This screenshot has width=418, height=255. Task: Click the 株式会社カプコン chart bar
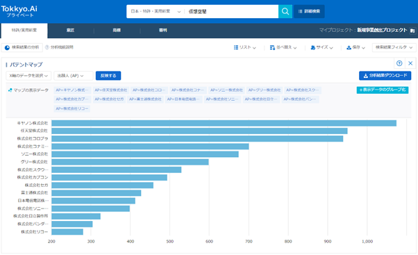pos(109,177)
